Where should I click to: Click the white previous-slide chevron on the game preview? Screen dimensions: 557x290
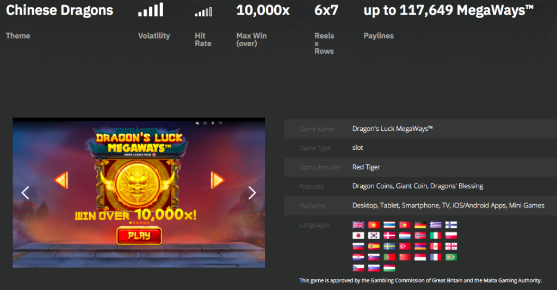(25, 192)
